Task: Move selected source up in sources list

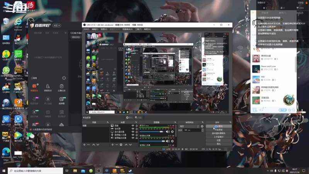Action: point(126,145)
